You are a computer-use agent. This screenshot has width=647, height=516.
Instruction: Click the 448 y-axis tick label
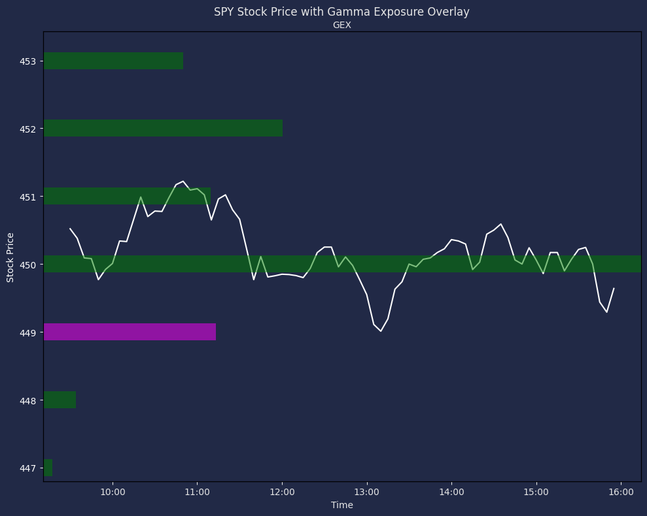(x=27, y=400)
